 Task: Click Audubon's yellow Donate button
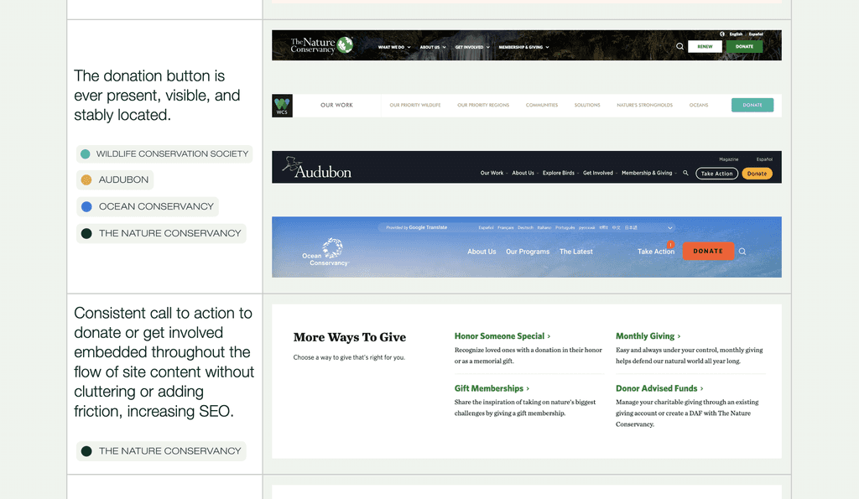[757, 174]
